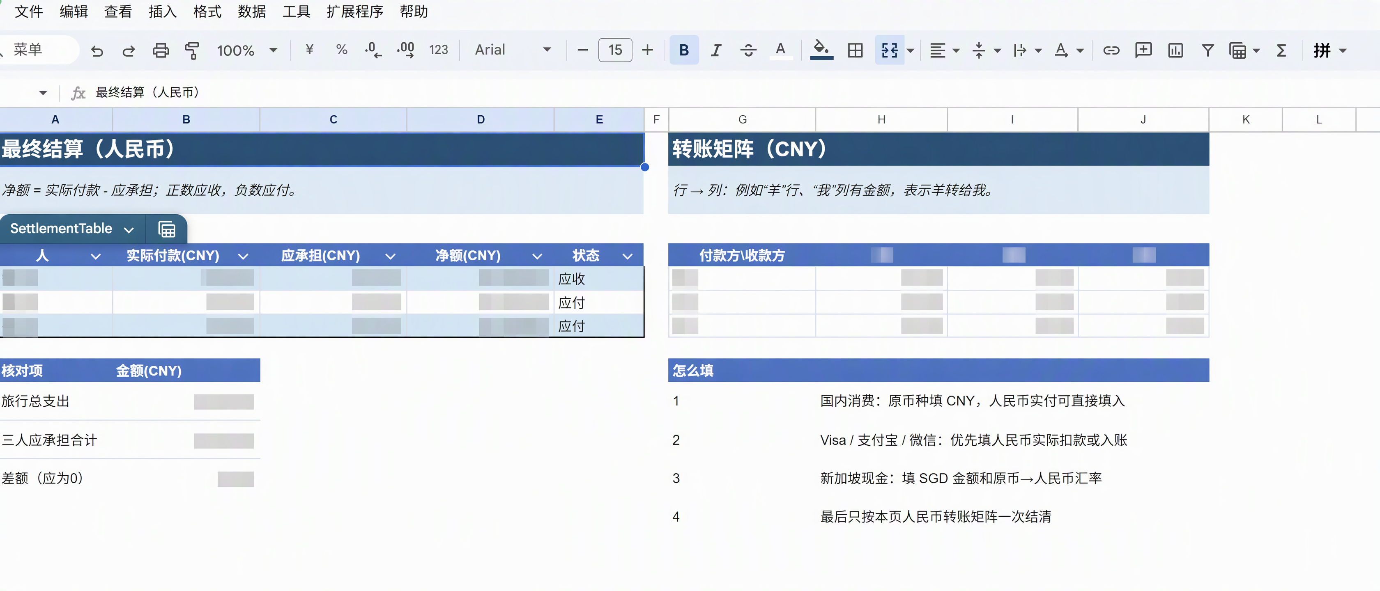Open vertical align dropdown

coord(986,50)
